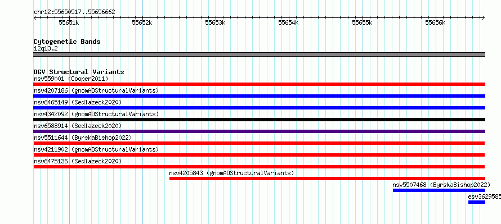The height and width of the screenshot is (224, 501).
Task: Click the short blue bar for esv3629585
Action: [477, 202]
